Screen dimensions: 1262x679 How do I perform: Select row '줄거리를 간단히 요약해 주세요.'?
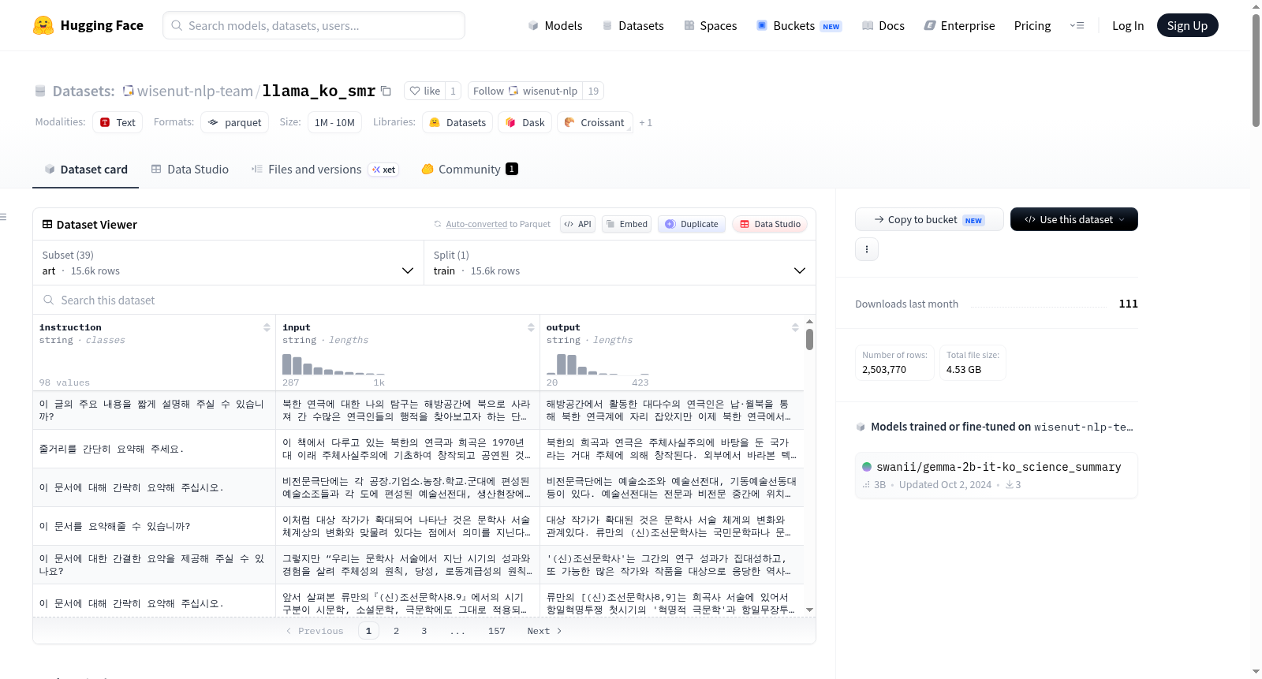click(418, 449)
